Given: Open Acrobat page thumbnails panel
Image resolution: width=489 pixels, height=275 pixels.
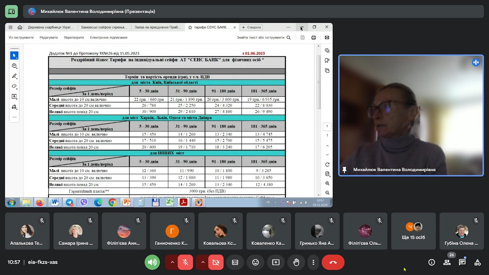Looking at the screenshot, I should 327,71.
